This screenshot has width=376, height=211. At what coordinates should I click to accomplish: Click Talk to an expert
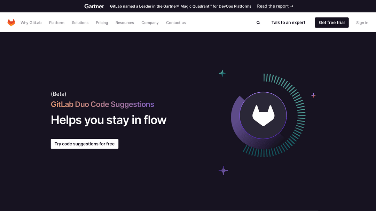tap(288, 23)
